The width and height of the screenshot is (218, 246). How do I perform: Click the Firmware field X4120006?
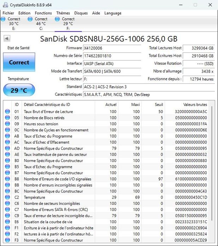coord(112,48)
